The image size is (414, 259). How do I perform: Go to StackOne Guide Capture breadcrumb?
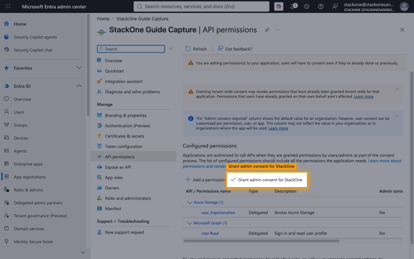click(x=142, y=19)
